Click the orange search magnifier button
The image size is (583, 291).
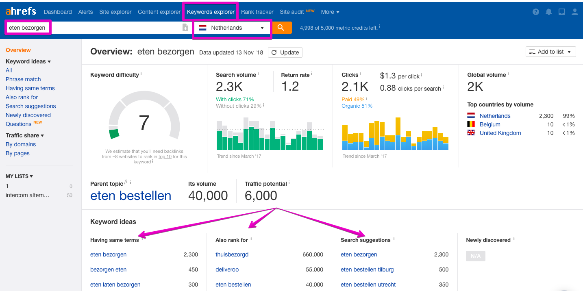pyautogui.click(x=282, y=28)
